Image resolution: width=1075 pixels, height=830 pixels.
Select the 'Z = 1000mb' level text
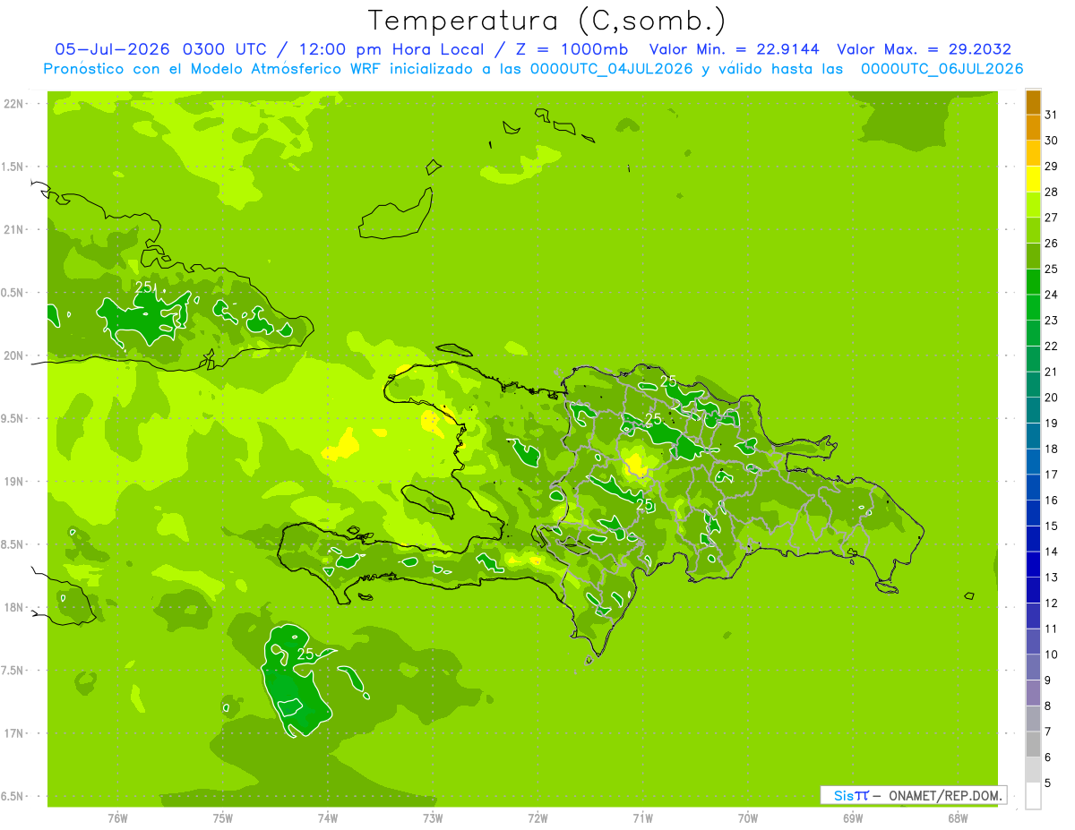click(x=573, y=49)
